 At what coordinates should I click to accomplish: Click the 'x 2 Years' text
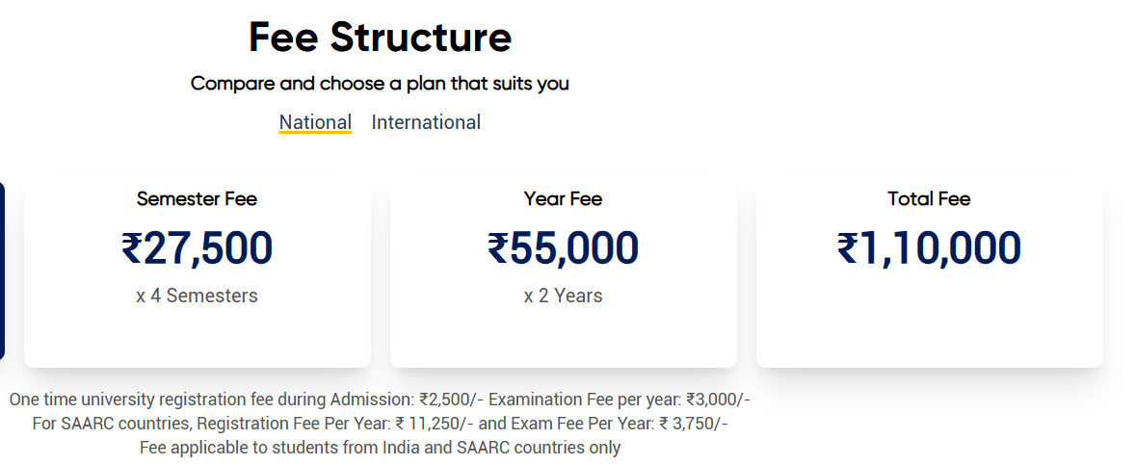pos(563,296)
